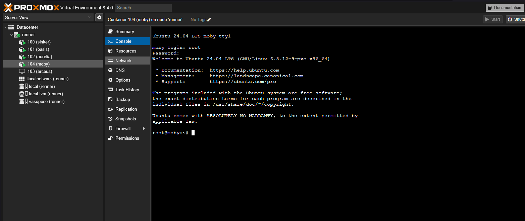Viewport: 525px width, 221px height.
Task: Expand the Firewall submenu arrow
Action: point(144,128)
